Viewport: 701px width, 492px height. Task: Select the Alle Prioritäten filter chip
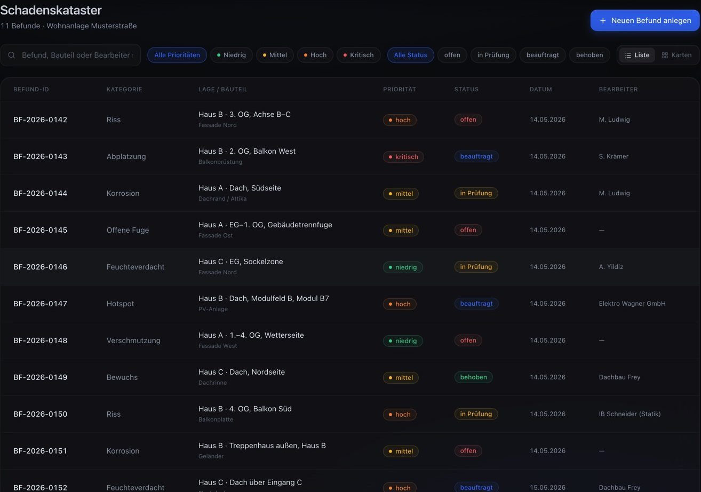[177, 55]
